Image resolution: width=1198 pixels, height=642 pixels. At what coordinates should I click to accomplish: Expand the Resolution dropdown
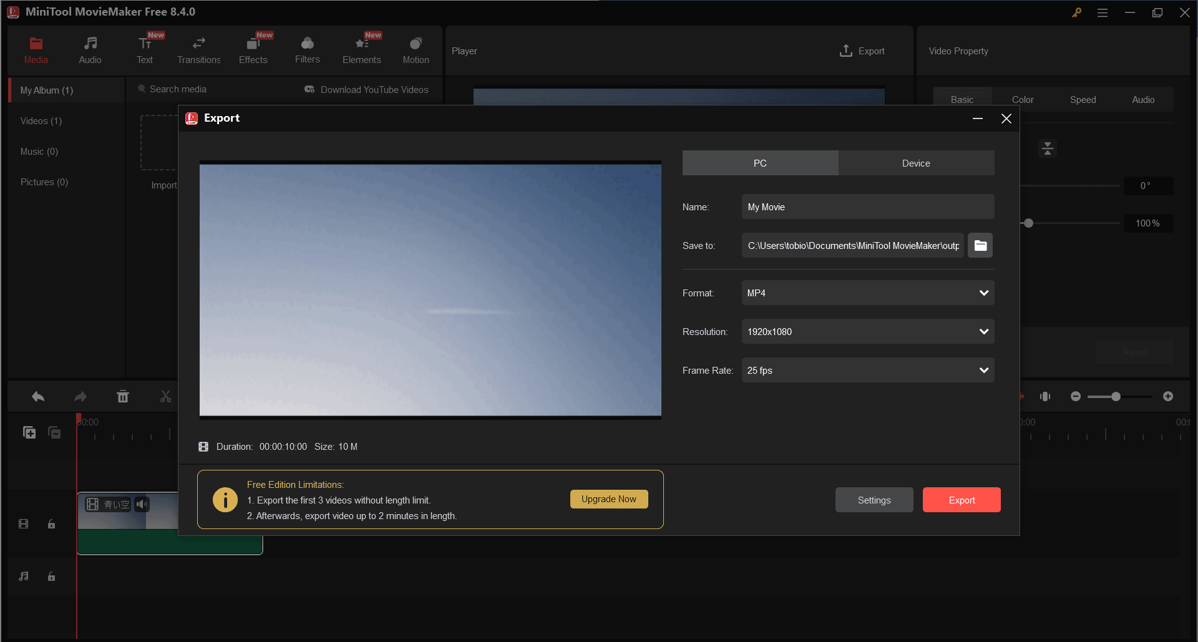pos(867,331)
